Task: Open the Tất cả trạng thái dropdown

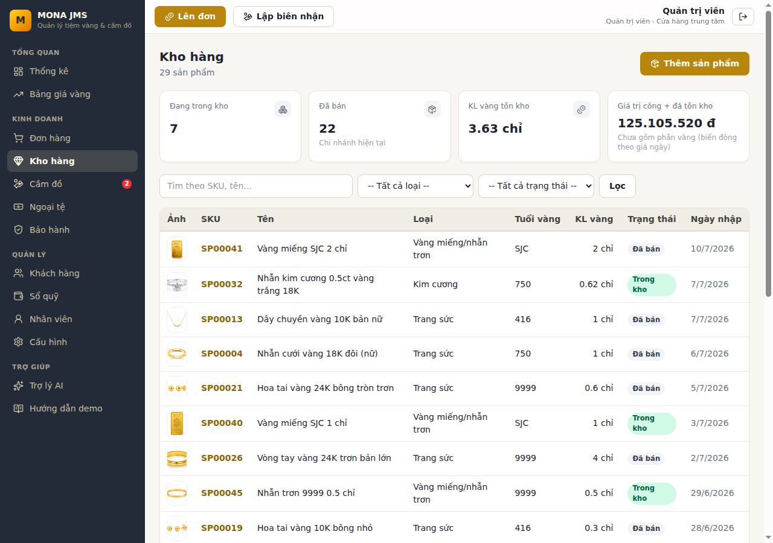Action: pos(536,186)
